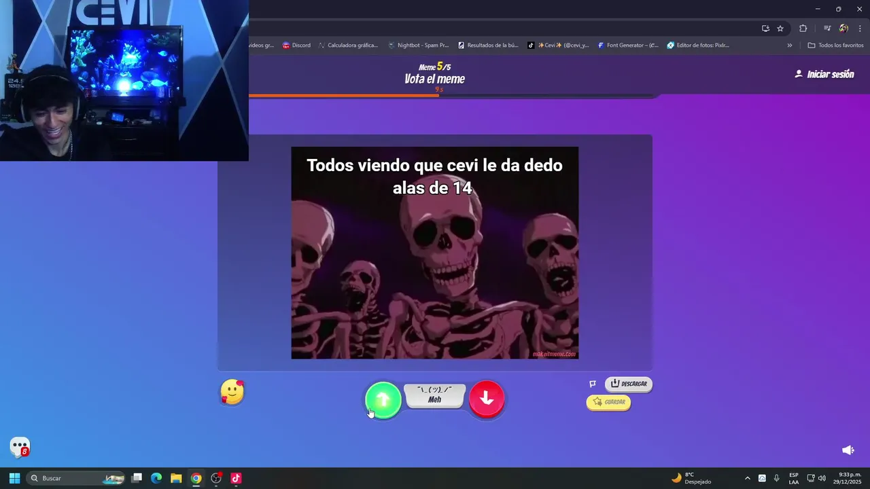
Task: Click the cloud tray icon
Action: click(x=762, y=478)
